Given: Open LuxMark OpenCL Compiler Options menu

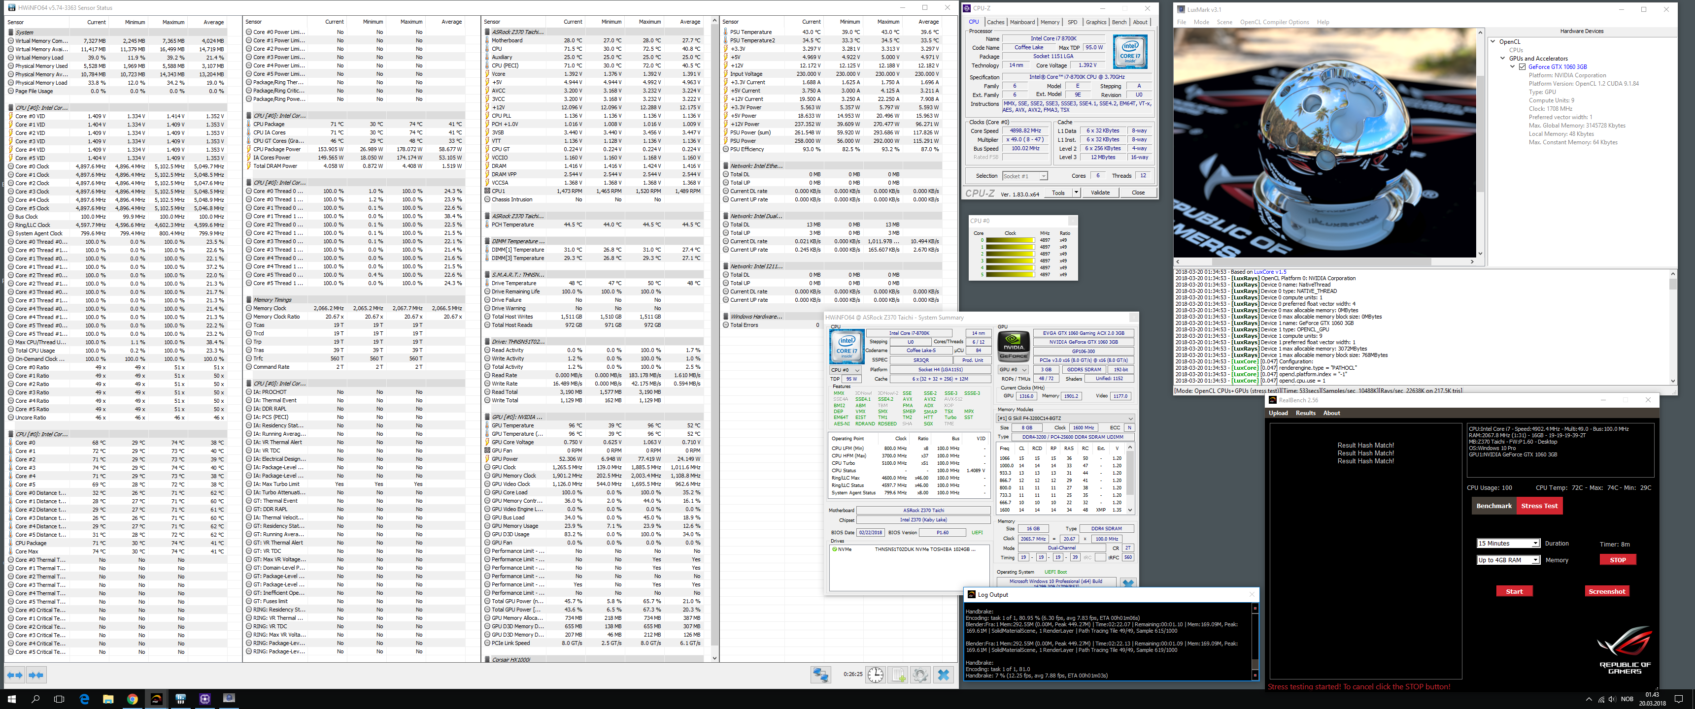Looking at the screenshot, I should (x=1275, y=22).
